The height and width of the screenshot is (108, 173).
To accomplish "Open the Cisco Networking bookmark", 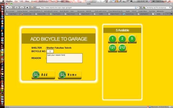I will (x=116, y=11).
